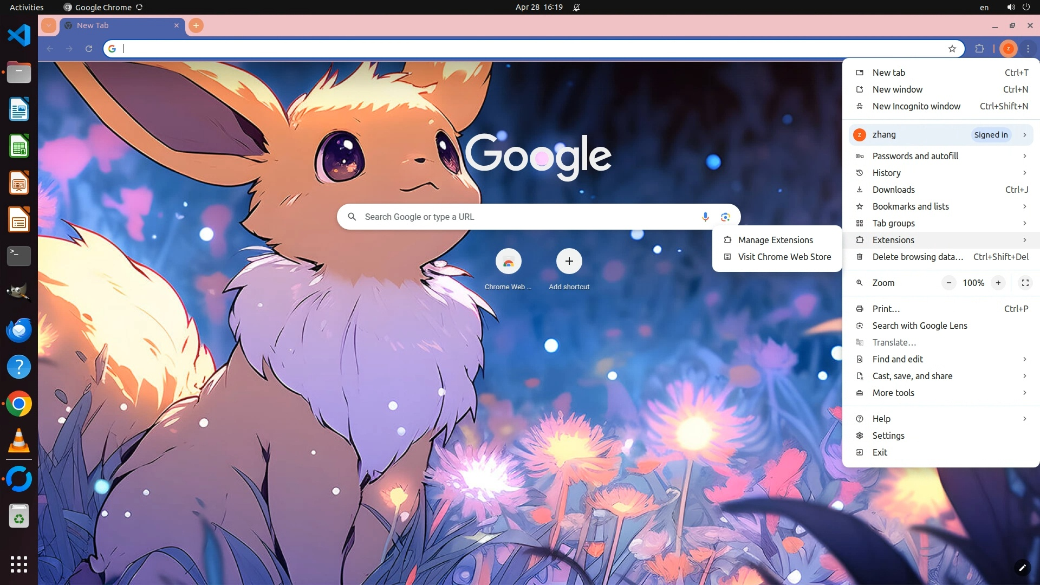Open the Chrome Web Store shortcut

[x=508, y=262]
